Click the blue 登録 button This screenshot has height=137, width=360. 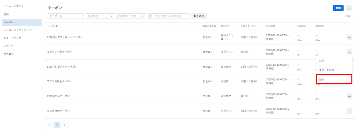[338, 8]
